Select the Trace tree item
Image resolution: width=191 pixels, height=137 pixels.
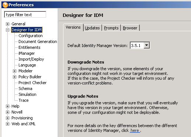(x=24, y=100)
